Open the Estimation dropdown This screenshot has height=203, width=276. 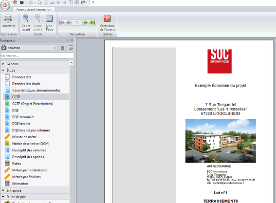29,48
